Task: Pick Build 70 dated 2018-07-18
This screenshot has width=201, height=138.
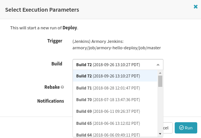Action: tap(115, 100)
